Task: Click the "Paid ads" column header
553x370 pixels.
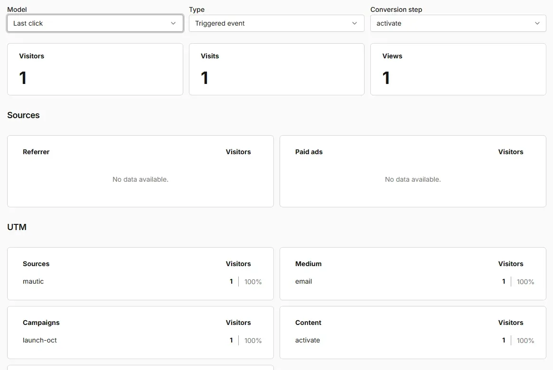Action: (309, 152)
